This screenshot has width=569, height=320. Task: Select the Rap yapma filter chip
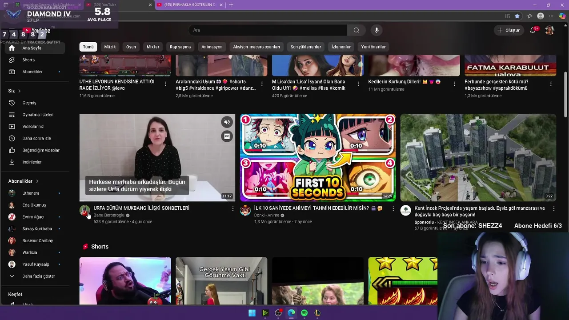[180, 47]
